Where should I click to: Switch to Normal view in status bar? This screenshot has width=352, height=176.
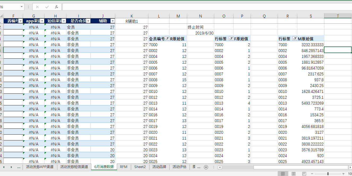pyautogui.click(x=283, y=174)
